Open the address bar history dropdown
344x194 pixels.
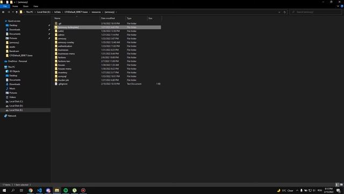(x=279, y=12)
